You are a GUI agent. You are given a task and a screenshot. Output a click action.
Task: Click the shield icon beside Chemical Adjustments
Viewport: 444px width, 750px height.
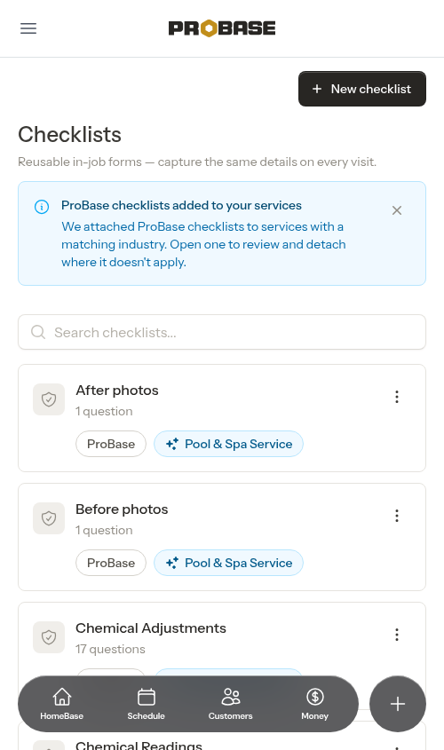pyautogui.click(x=49, y=637)
